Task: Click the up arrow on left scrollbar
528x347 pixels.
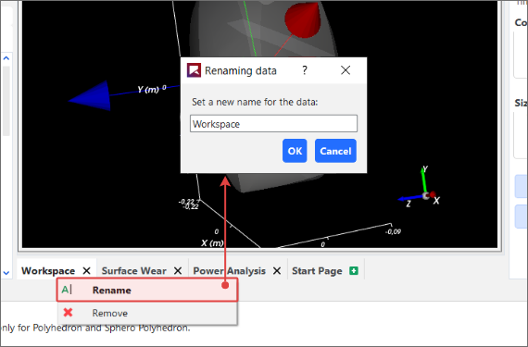Action: (6, 58)
